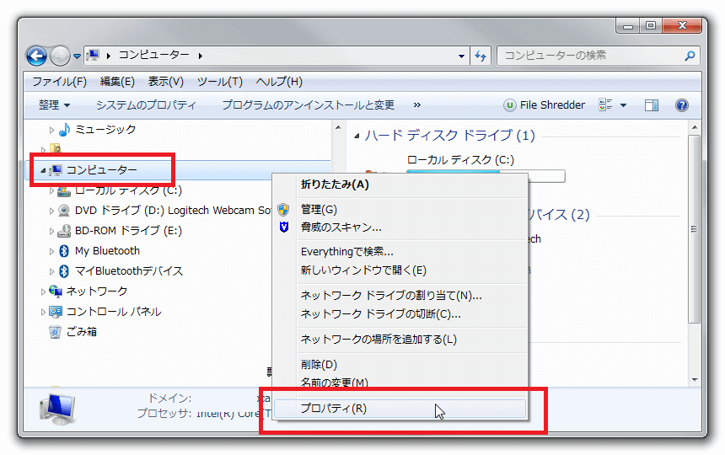The image size is (725, 455).
Task: Open the help question mark icon
Action: [x=682, y=105]
